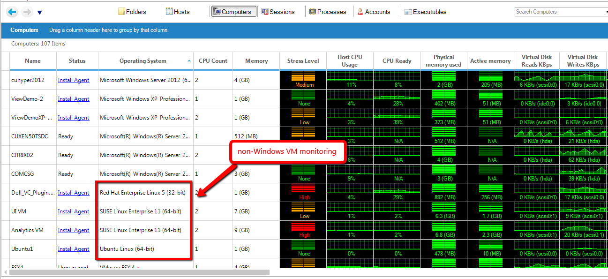Viewport: 608px width, 279px height.
Task: Click the Virtual Disk Reads KBps header
Action: tap(537, 61)
